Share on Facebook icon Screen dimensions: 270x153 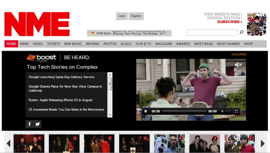(x=29, y=124)
